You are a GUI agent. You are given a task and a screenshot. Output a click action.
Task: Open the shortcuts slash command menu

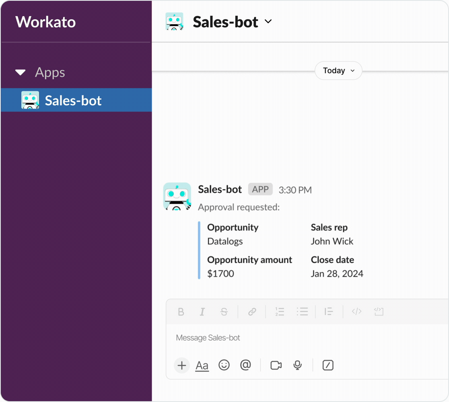[x=327, y=365]
